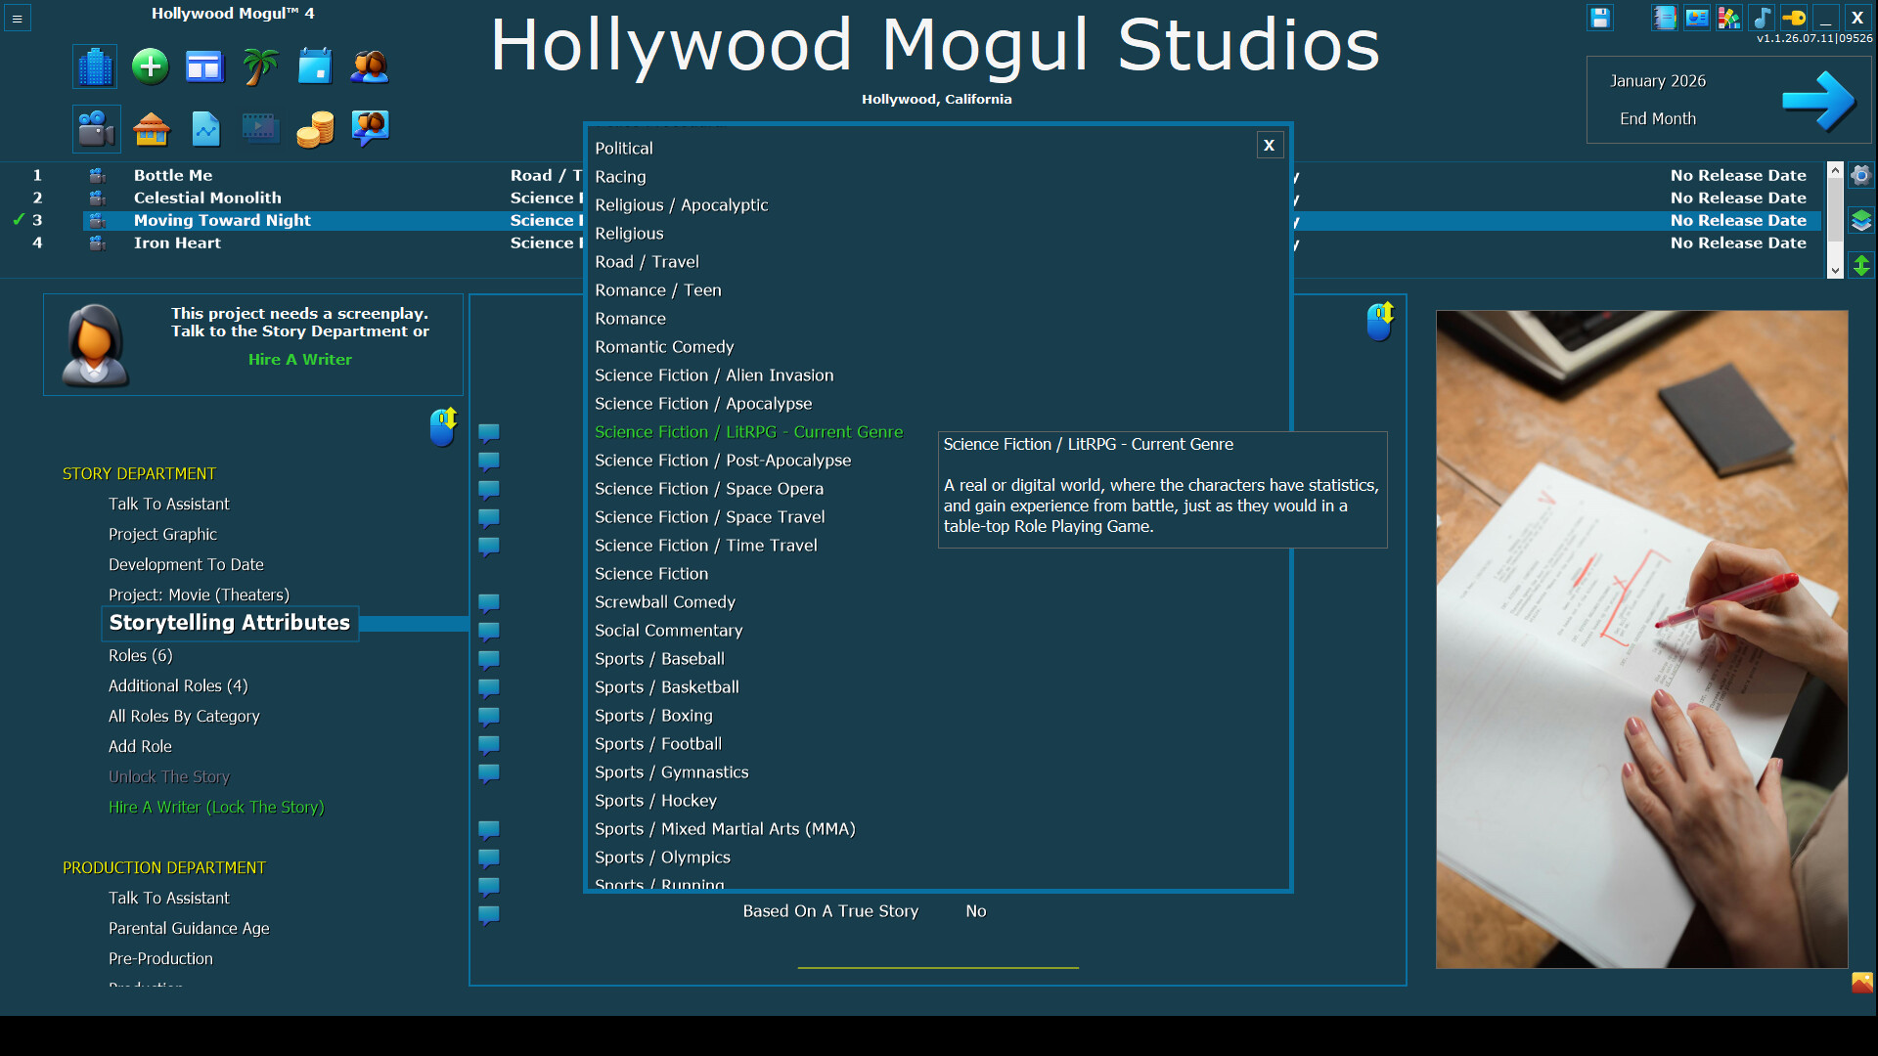Click Hire A Writer (Lock The Story)

pos(216,807)
